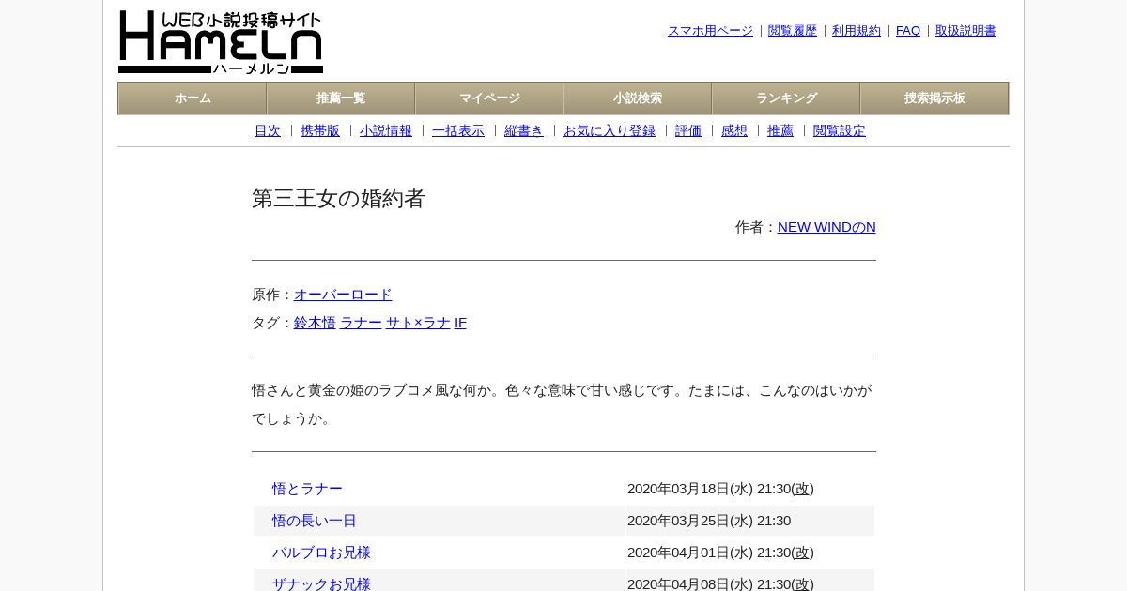Select 縦書き display mode link
1127x591 pixels.
(x=524, y=131)
